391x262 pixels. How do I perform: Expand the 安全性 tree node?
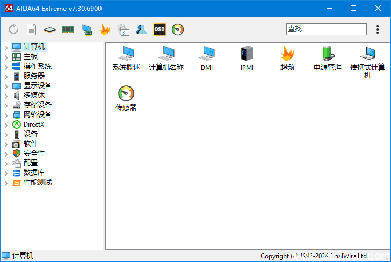point(6,154)
